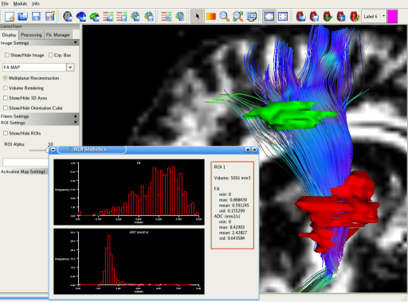Screen dimensions: 408x302
Task: Select the Volume Rendering radio button
Action: (6, 88)
